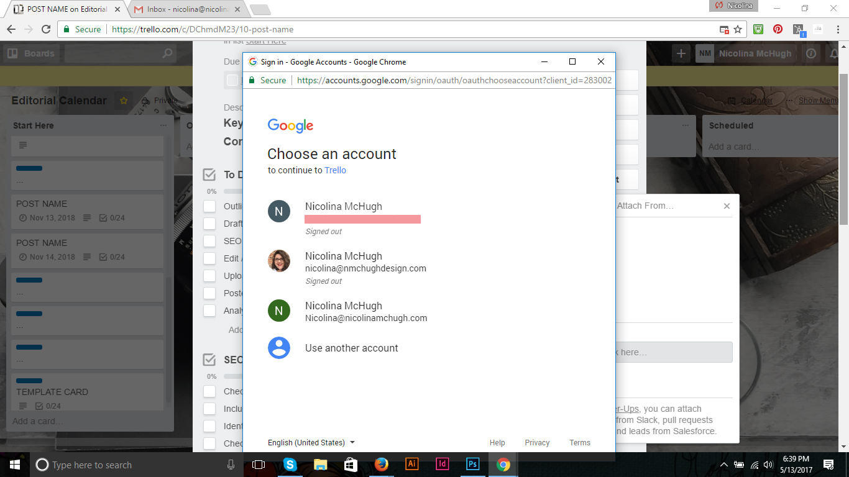The image size is (849, 477).
Task: Close the Attach From popup
Action: click(x=727, y=206)
